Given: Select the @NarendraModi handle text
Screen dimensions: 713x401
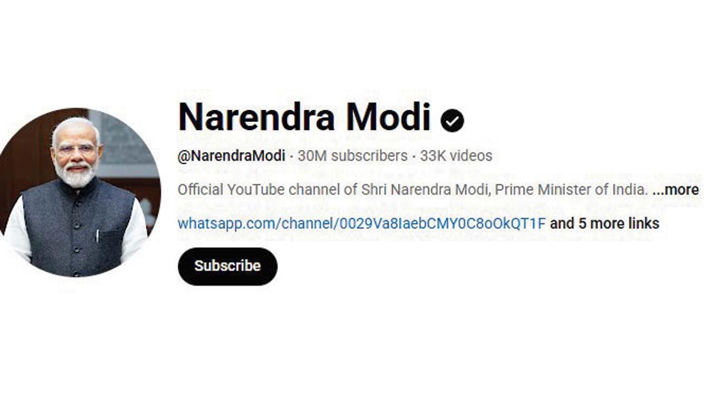Looking at the screenshot, I should [231, 156].
